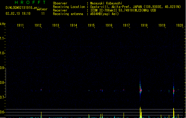This screenshot has width=186, height=118.
Task: Click the 1920 time axis label
Action: pos(179,25)
